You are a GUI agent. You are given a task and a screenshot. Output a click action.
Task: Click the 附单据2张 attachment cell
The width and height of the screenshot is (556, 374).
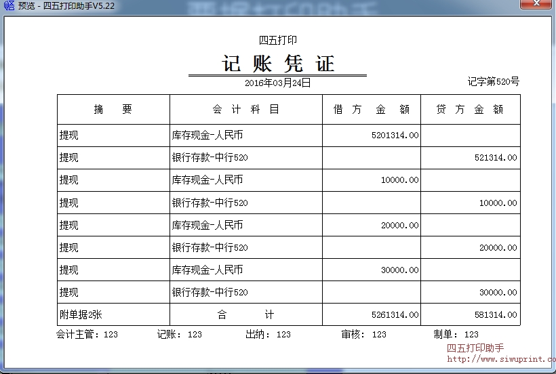(81, 315)
